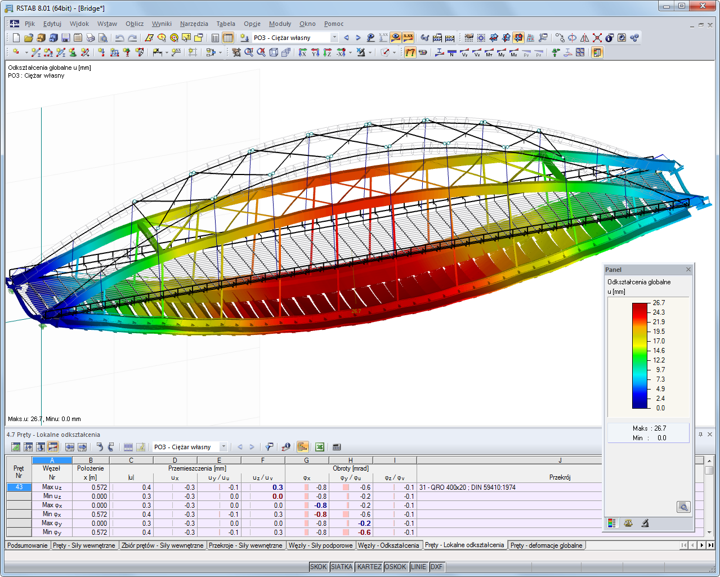Click the Print icon in main toolbar
This screenshot has height=577, width=720.
point(91,38)
